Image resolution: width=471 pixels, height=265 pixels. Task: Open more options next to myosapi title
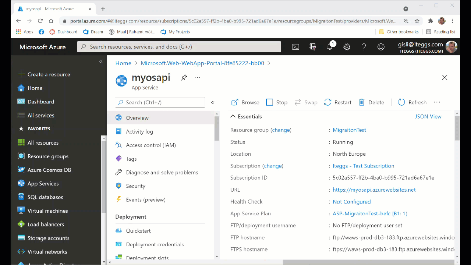198,77
